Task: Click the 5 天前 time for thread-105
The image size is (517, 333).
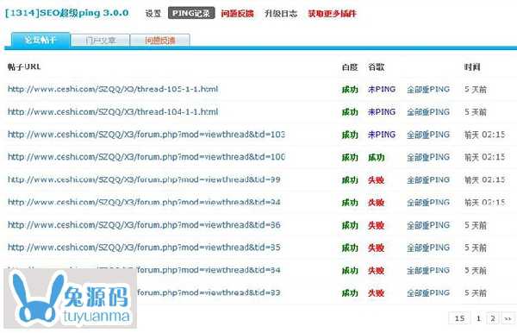Action: (x=476, y=90)
